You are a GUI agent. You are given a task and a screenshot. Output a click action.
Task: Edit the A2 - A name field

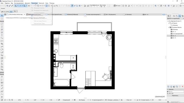tap(176, 92)
